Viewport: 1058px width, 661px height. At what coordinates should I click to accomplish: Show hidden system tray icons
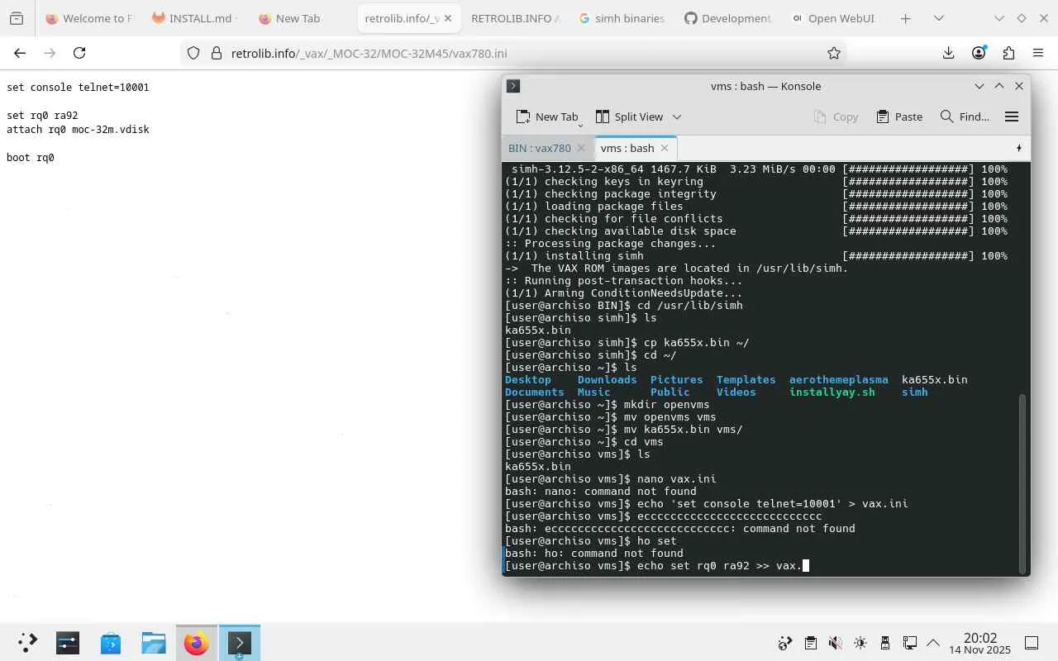click(x=934, y=643)
